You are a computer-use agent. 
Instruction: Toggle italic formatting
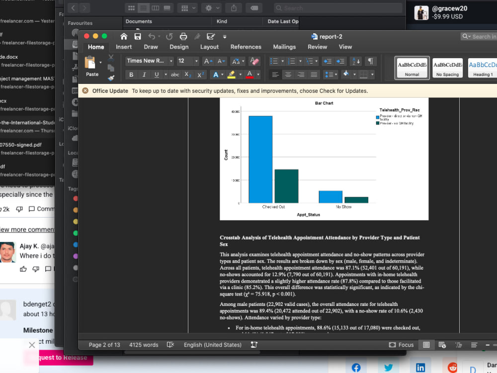(144, 75)
